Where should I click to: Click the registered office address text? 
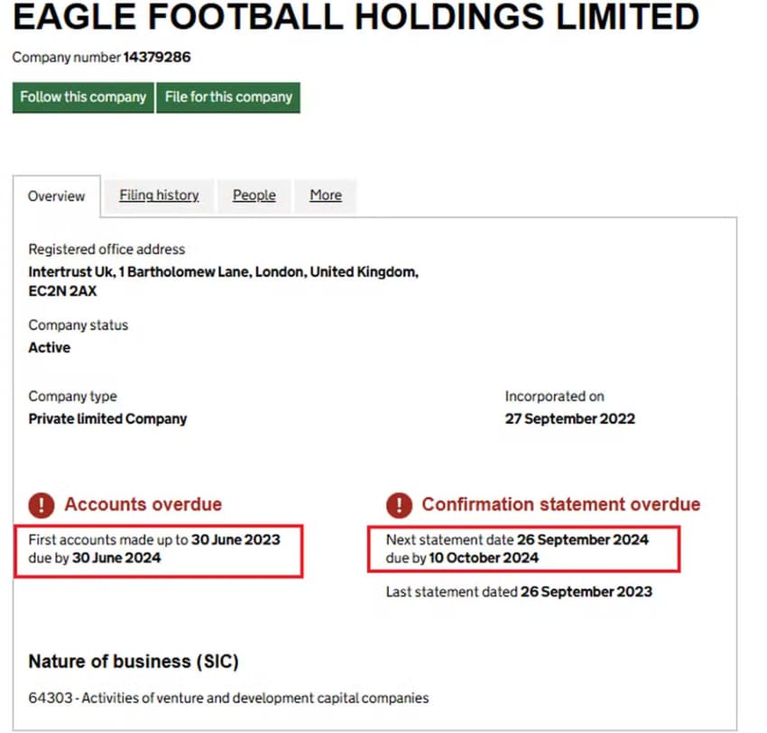223,281
